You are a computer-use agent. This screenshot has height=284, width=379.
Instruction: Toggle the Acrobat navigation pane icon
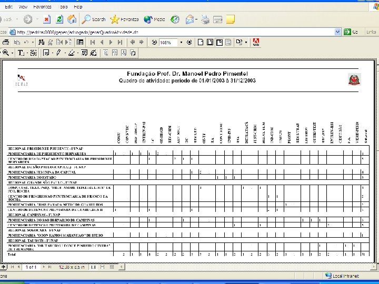point(80,42)
